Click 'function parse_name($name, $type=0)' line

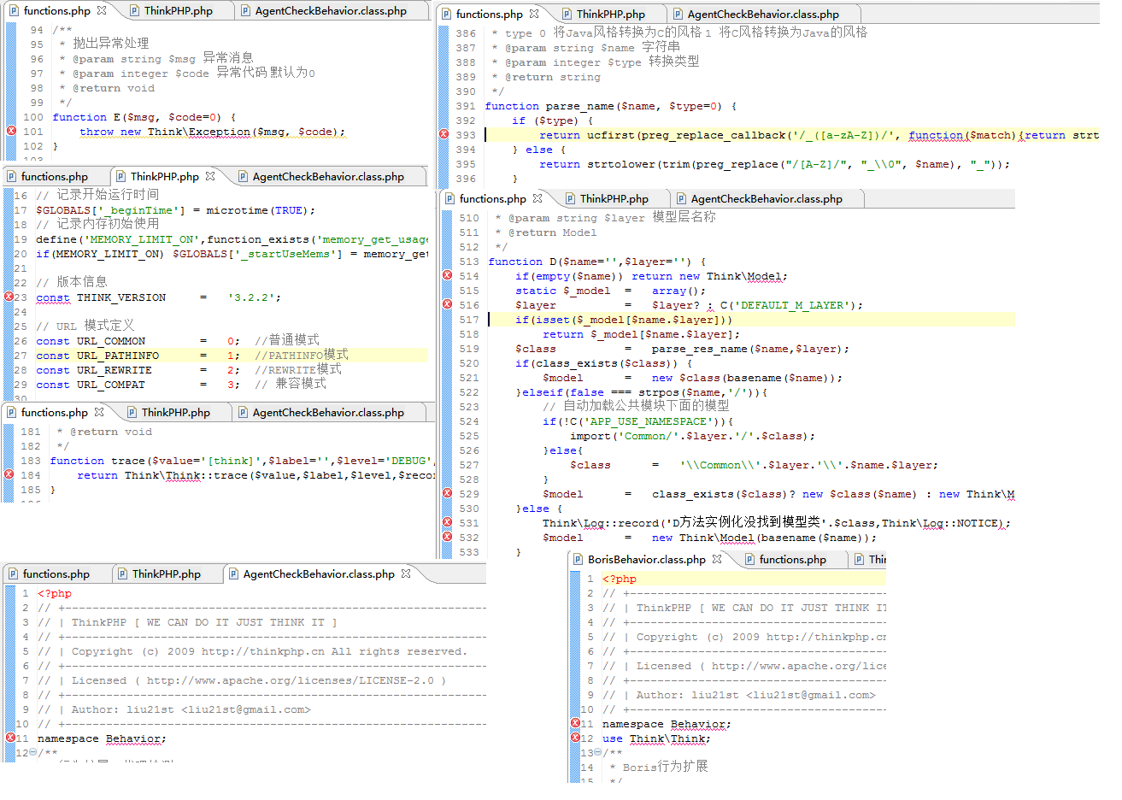(611, 106)
